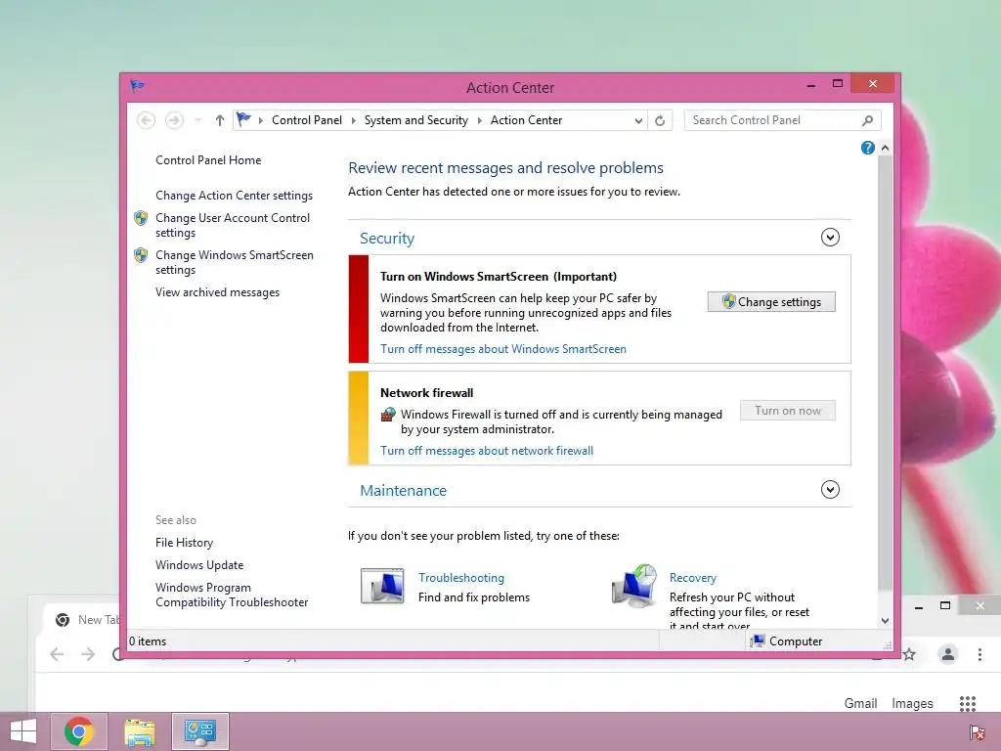Open Chrome three-dot menu
Image resolution: width=1001 pixels, height=751 pixels.
[979, 654]
